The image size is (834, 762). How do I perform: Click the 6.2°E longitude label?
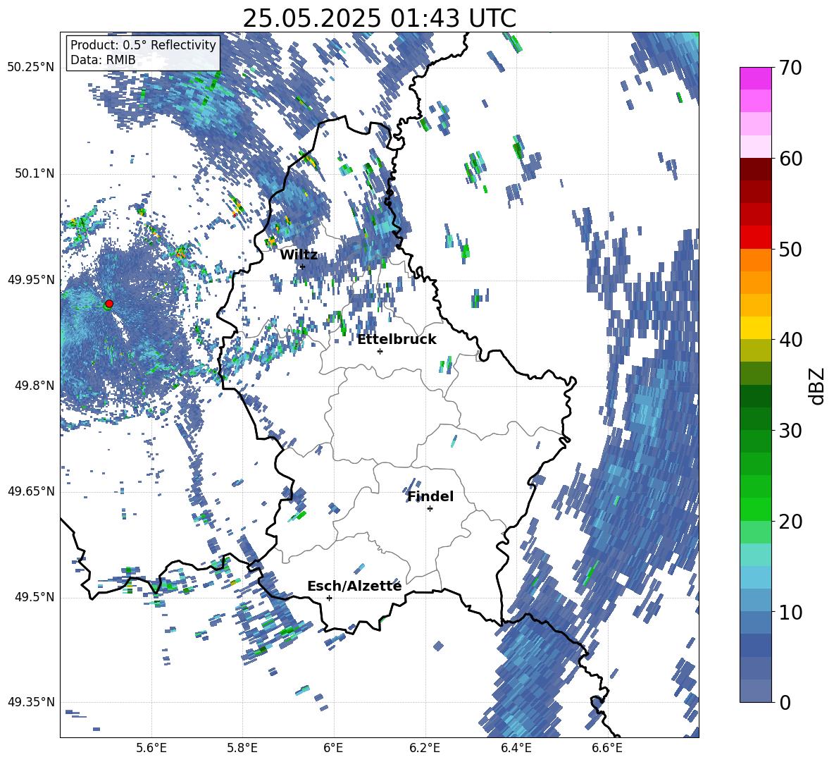425,748
